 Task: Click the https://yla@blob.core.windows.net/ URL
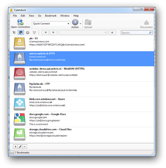coord(47,105)
